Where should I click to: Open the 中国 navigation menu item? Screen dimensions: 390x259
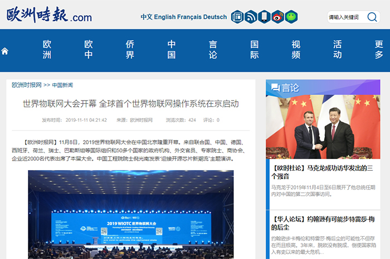(x=172, y=49)
